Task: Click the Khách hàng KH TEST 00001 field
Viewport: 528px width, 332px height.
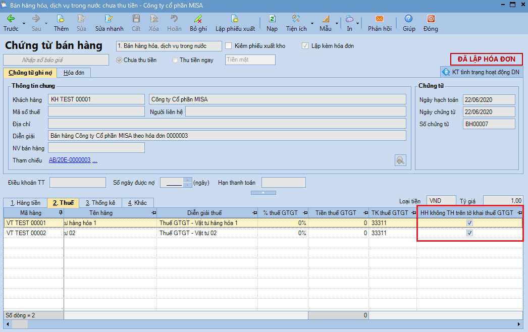Action: [x=96, y=99]
